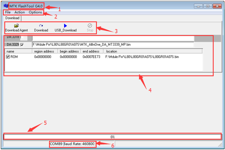225x150 pixels.
Task: Click the Stop toolbar icon
Action: coord(90,25)
